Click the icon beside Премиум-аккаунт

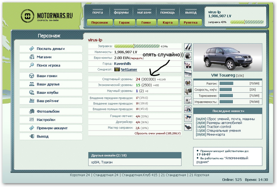pyautogui.click(x=32, y=128)
